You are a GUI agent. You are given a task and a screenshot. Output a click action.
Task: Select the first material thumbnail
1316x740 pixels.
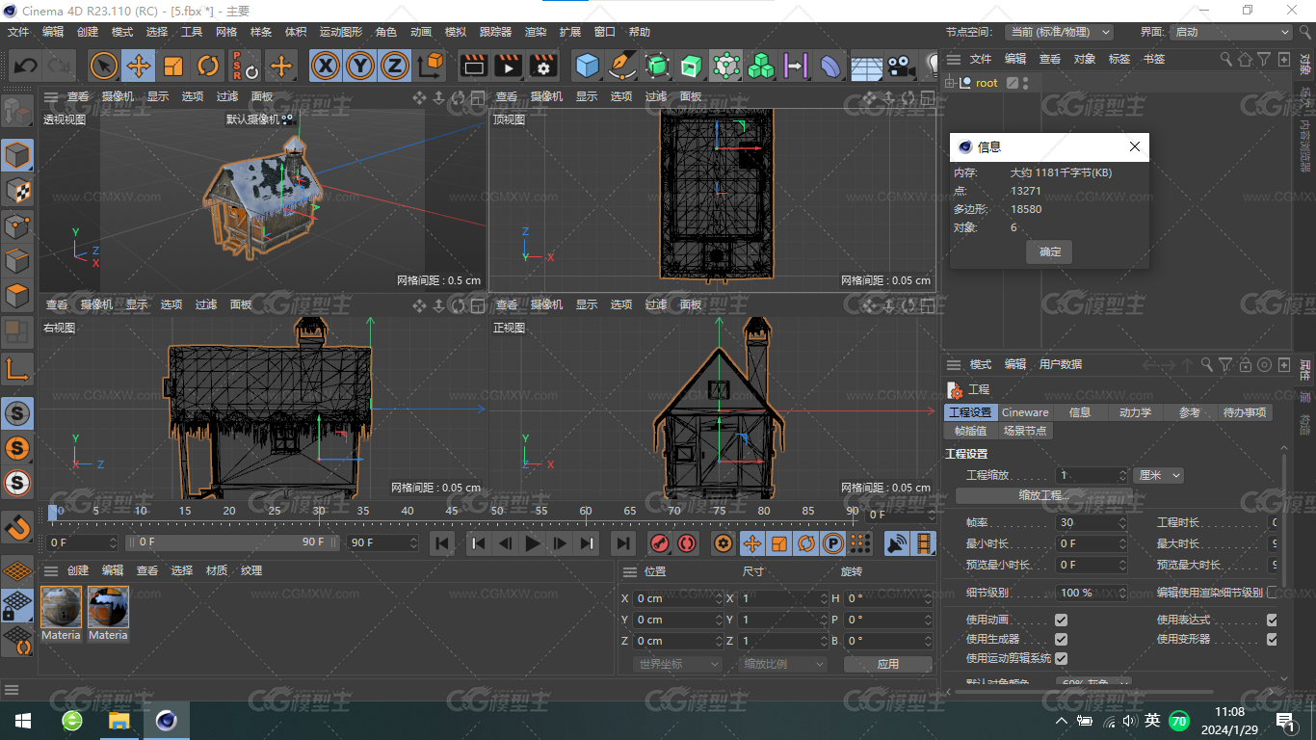click(x=61, y=607)
